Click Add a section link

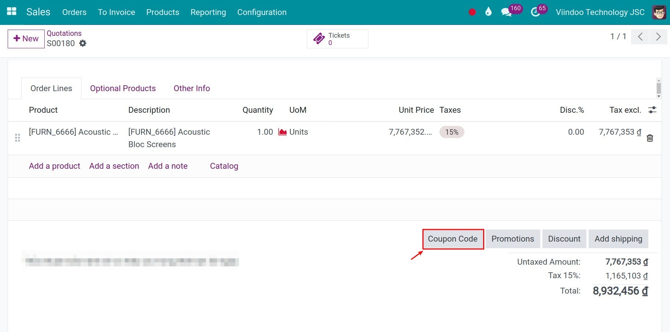tap(114, 166)
